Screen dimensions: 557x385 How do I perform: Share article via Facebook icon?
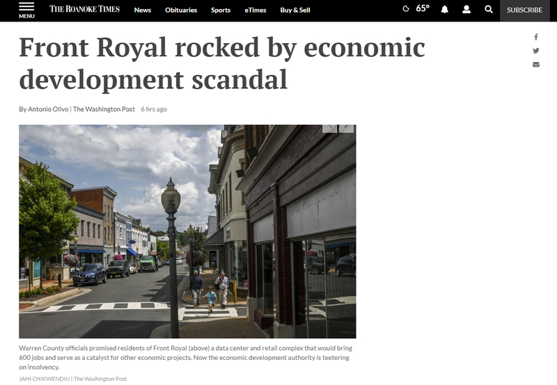coord(535,37)
